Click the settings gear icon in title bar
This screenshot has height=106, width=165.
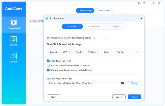(139, 3)
